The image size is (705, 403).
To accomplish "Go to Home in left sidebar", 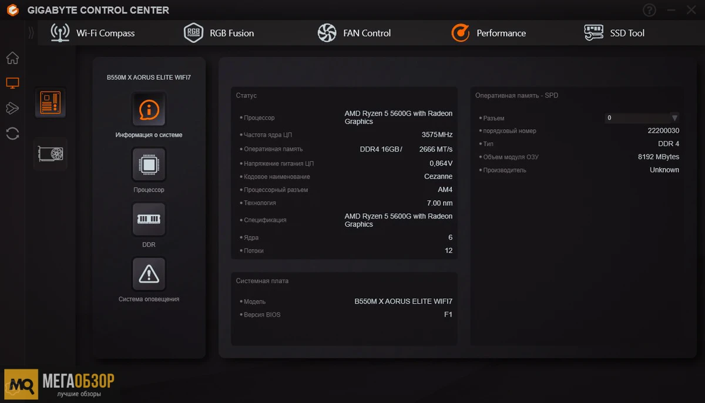I will 12,58.
